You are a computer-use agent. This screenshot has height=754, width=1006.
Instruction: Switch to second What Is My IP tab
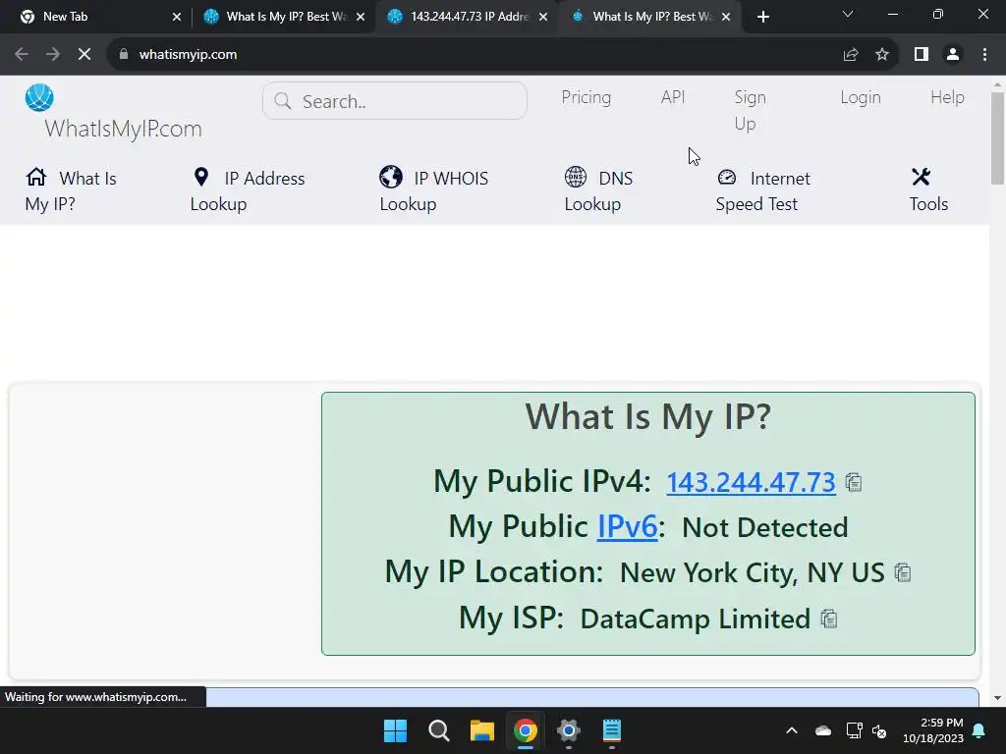click(x=283, y=17)
